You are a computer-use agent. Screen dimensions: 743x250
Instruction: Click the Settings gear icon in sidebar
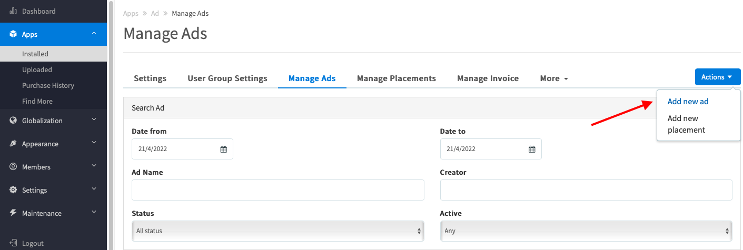(x=13, y=190)
